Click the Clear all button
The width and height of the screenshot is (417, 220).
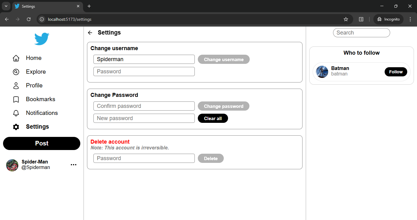pyautogui.click(x=213, y=118)
